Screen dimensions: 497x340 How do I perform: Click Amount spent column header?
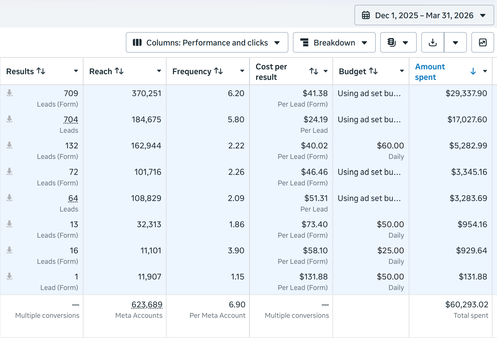coord(430,72)
